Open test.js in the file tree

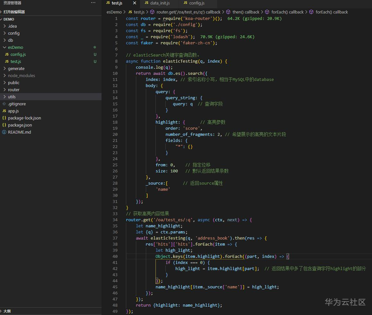point(15,61)
